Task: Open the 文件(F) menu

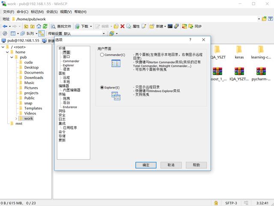Action: (9, 12)
